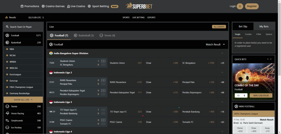281x134 pixels.
Task: Click the user profile icon beside Login
Action: pyautogui.click(x=240, y=6)
